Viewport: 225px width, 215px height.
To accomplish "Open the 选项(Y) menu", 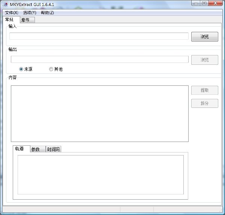I will (30, 13).
